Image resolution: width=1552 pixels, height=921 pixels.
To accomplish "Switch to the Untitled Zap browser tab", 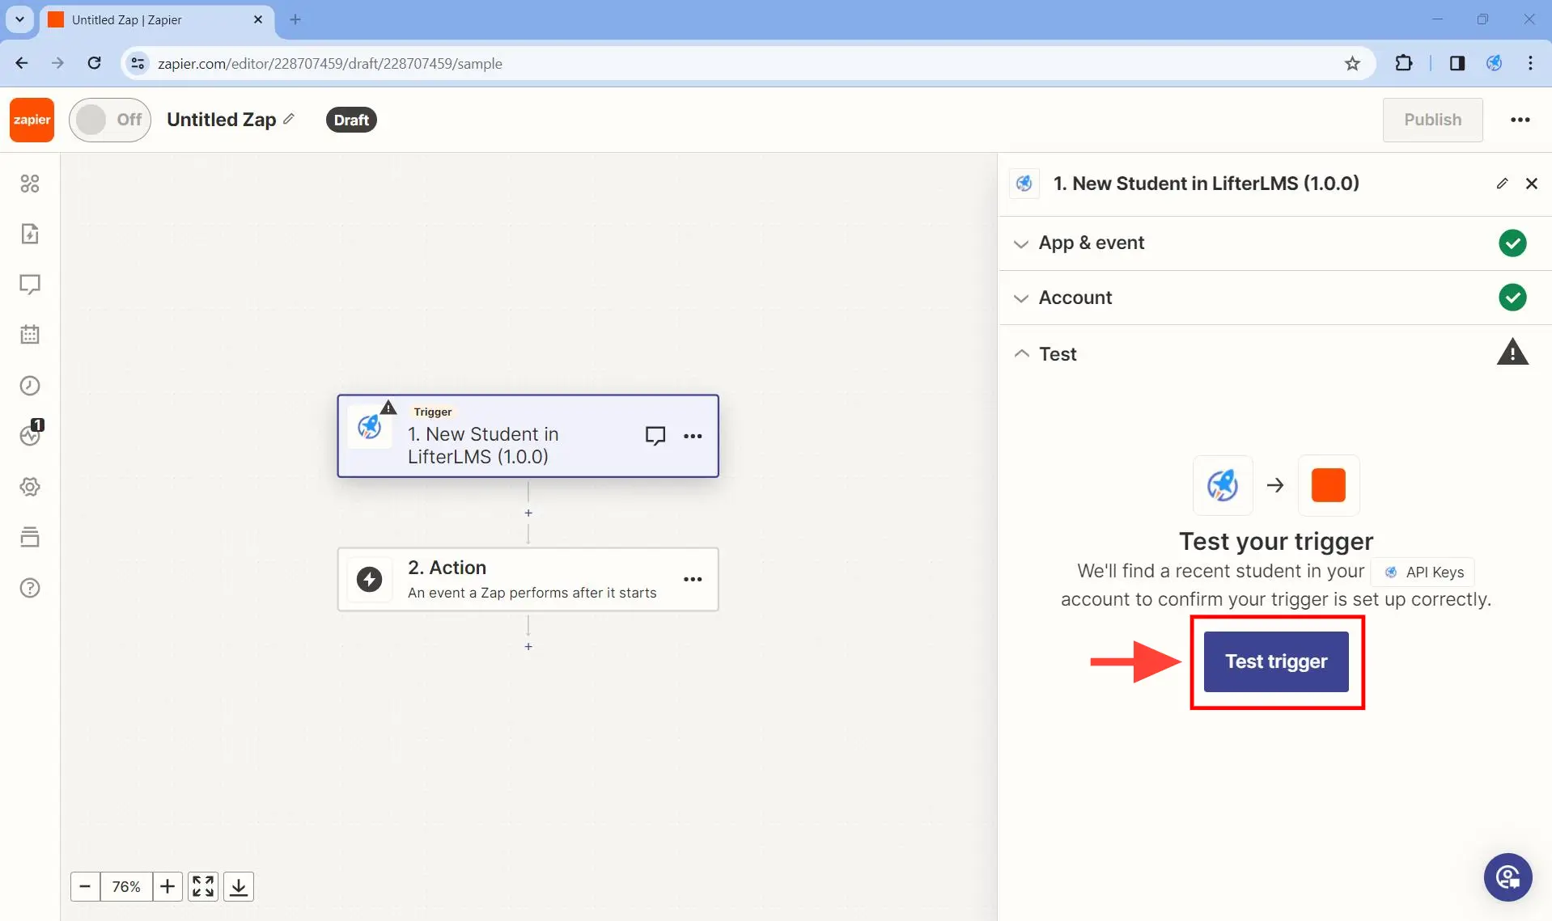I will (x=146, y=19).
